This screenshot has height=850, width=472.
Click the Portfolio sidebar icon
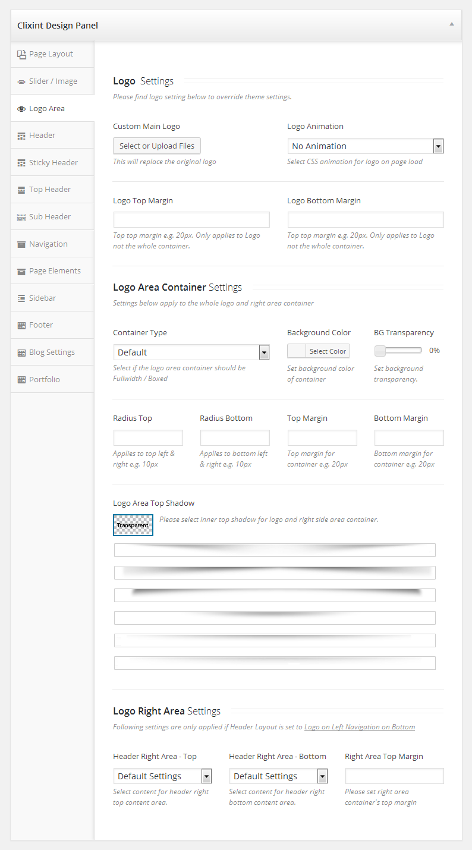click(x=21, y=380)
